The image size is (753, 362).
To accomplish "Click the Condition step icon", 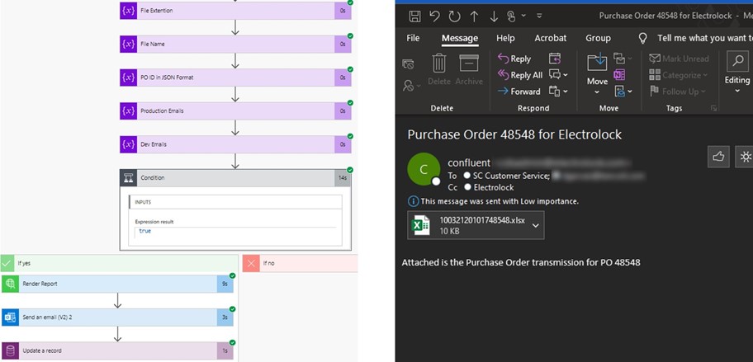I will pos(129,178).
